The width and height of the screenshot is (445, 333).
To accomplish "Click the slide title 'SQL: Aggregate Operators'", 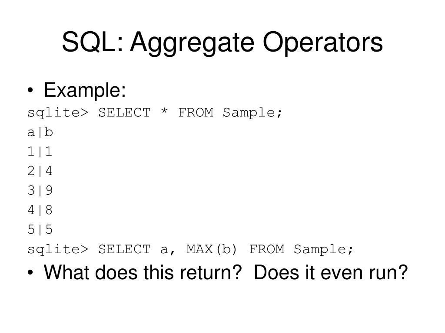I will tap(222, 42).
